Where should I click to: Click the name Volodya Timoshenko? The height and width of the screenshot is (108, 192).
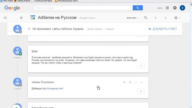pos(43,82)
